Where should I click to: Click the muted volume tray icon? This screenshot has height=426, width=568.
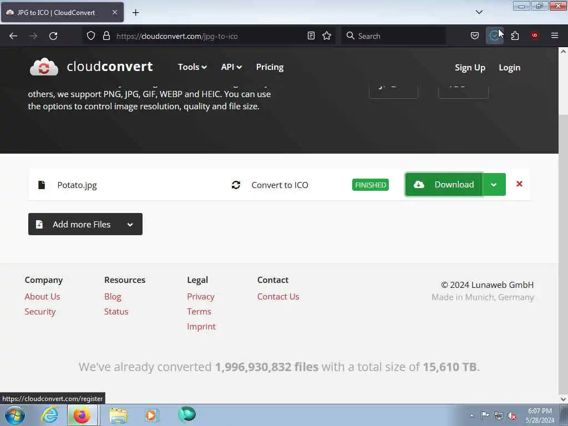(x=512, y=415)
